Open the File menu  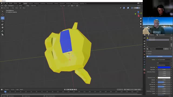(4, 4)
